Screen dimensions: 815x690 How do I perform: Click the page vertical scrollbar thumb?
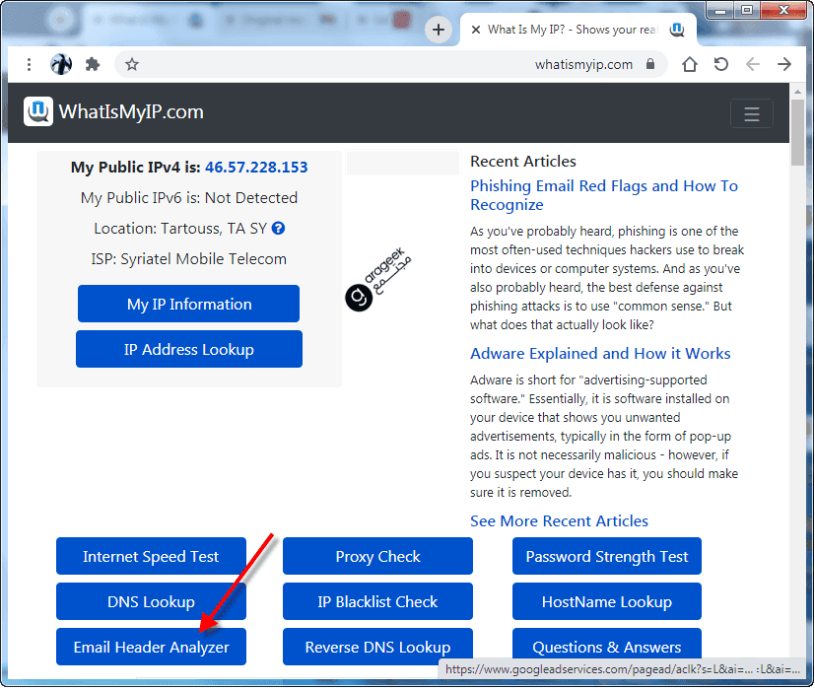point(797,133)
